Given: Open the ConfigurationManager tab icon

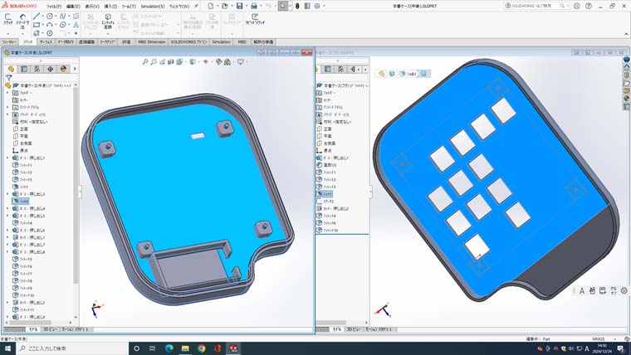Looking at the screenshot, I should pyautogui.click(x=36, y=69).
